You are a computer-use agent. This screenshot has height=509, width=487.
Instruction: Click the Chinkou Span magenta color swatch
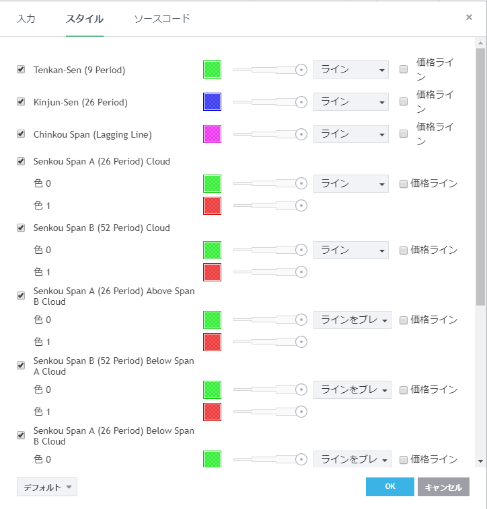coord(212,134)
